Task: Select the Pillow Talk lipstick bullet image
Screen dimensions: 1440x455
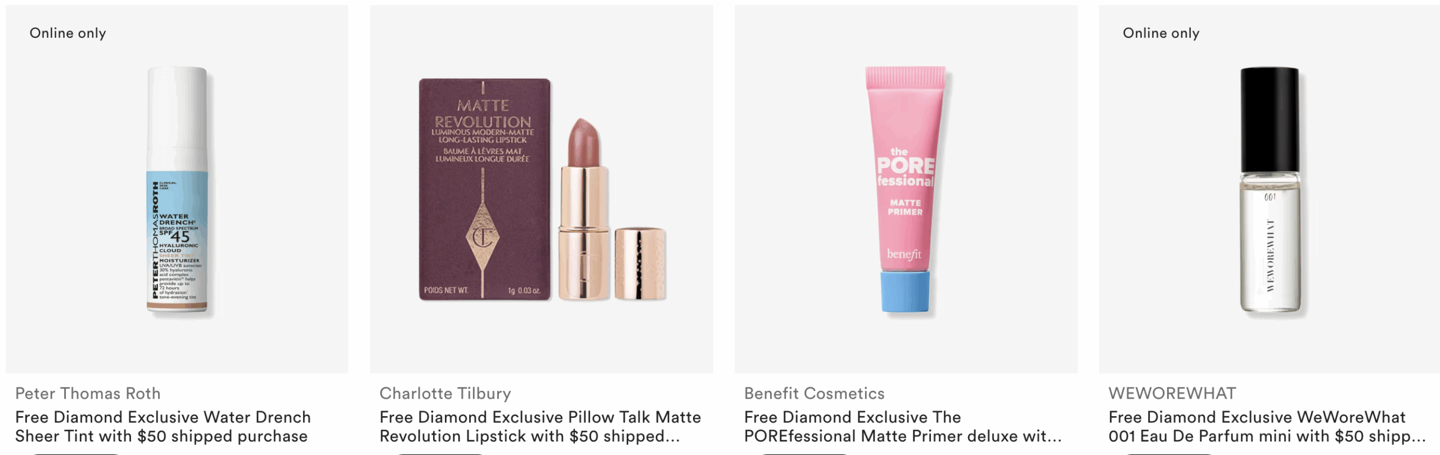Action: (x=584, y=208)
